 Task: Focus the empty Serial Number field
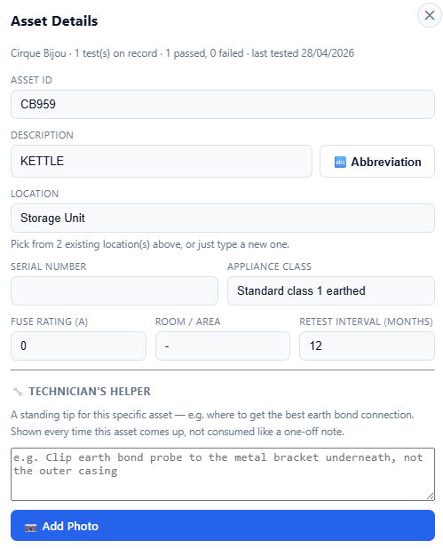(x=115, y=290)
